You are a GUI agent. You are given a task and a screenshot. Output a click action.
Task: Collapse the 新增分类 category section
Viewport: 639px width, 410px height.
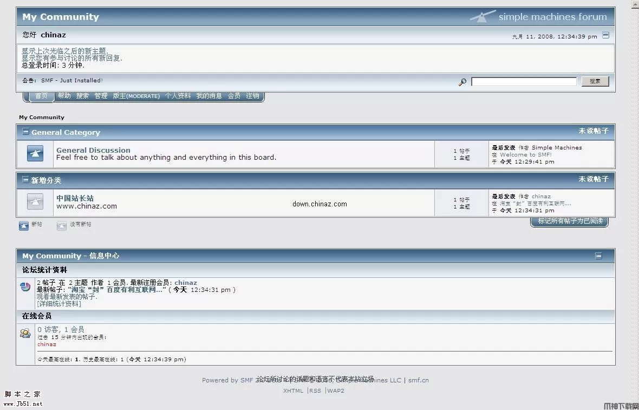pyautogui.click(x=25, y=179)
